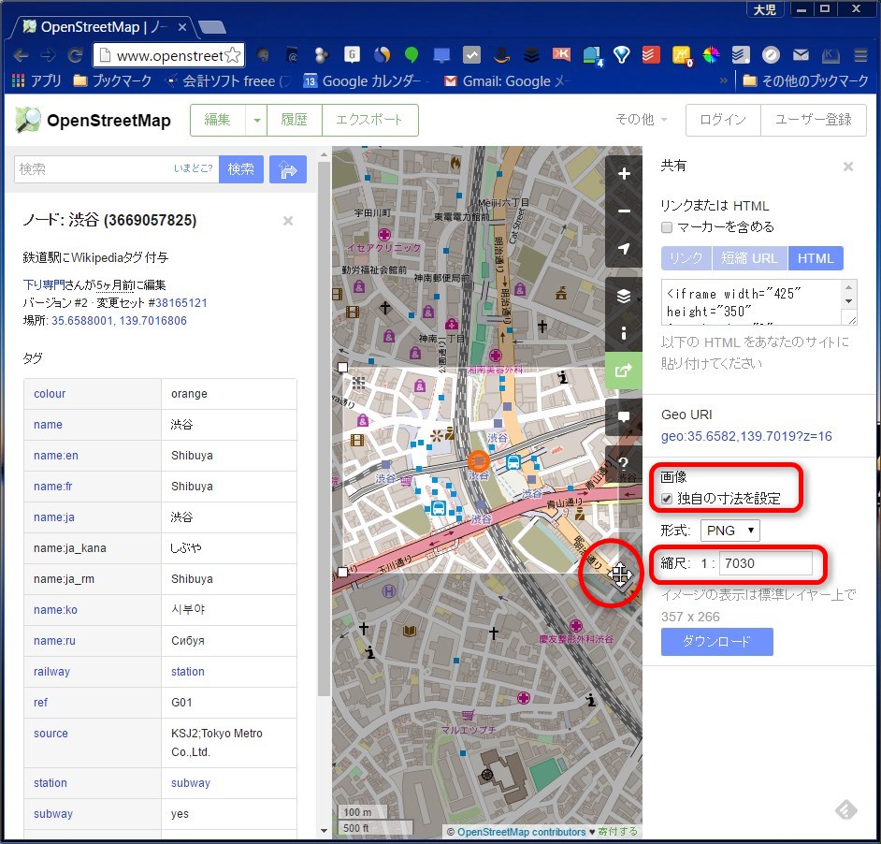Image resolution: width=881 pixels, height=844 pixels.
Task: Bookmark this page with the star icon
Action: click(x=232, y=55)
